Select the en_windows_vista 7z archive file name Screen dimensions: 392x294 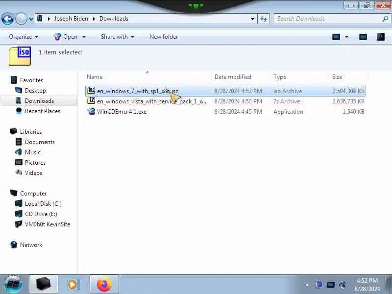tap(151, 101)
